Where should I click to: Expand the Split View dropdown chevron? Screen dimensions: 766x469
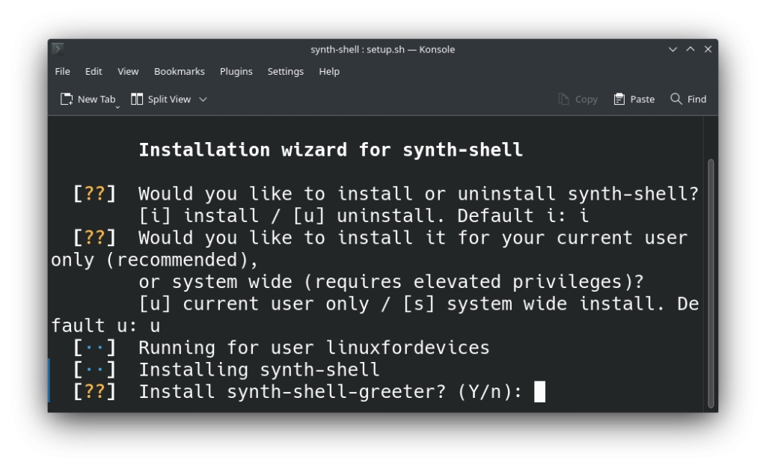point(203,99)
